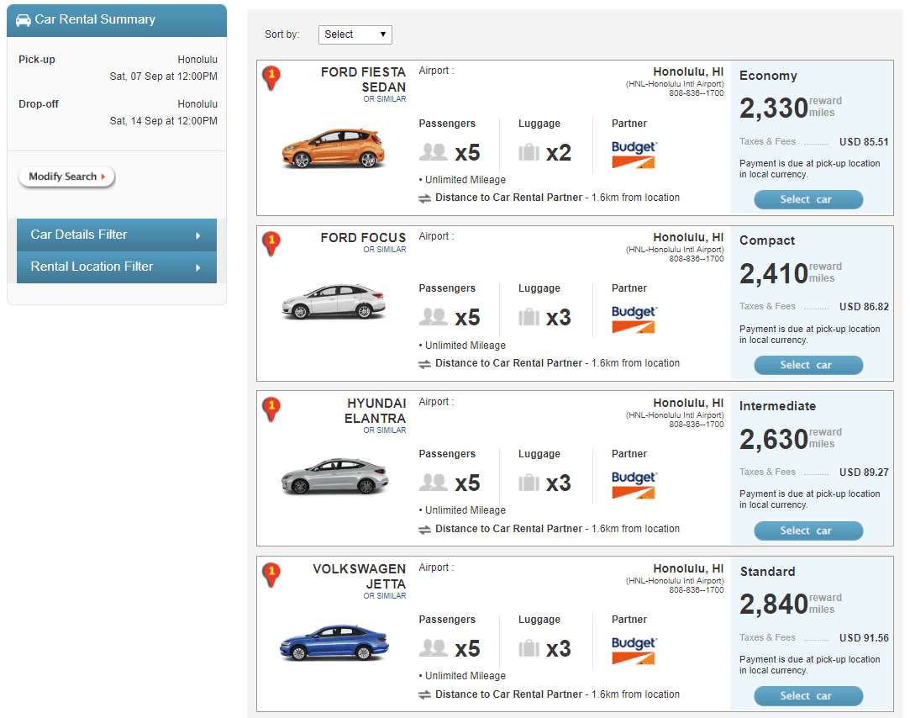Click the white Ford Focus car image

[x=334, y=302]
